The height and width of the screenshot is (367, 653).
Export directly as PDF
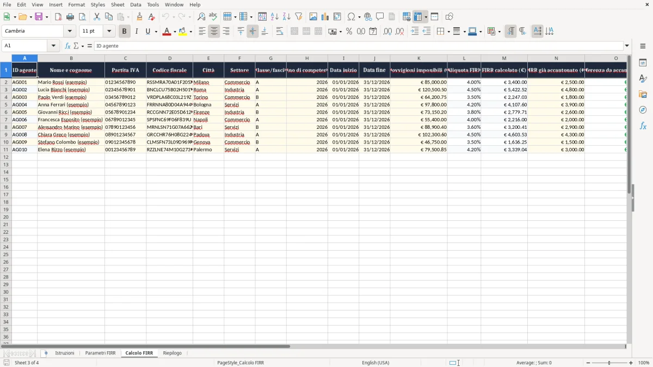(x=58, y=17)
